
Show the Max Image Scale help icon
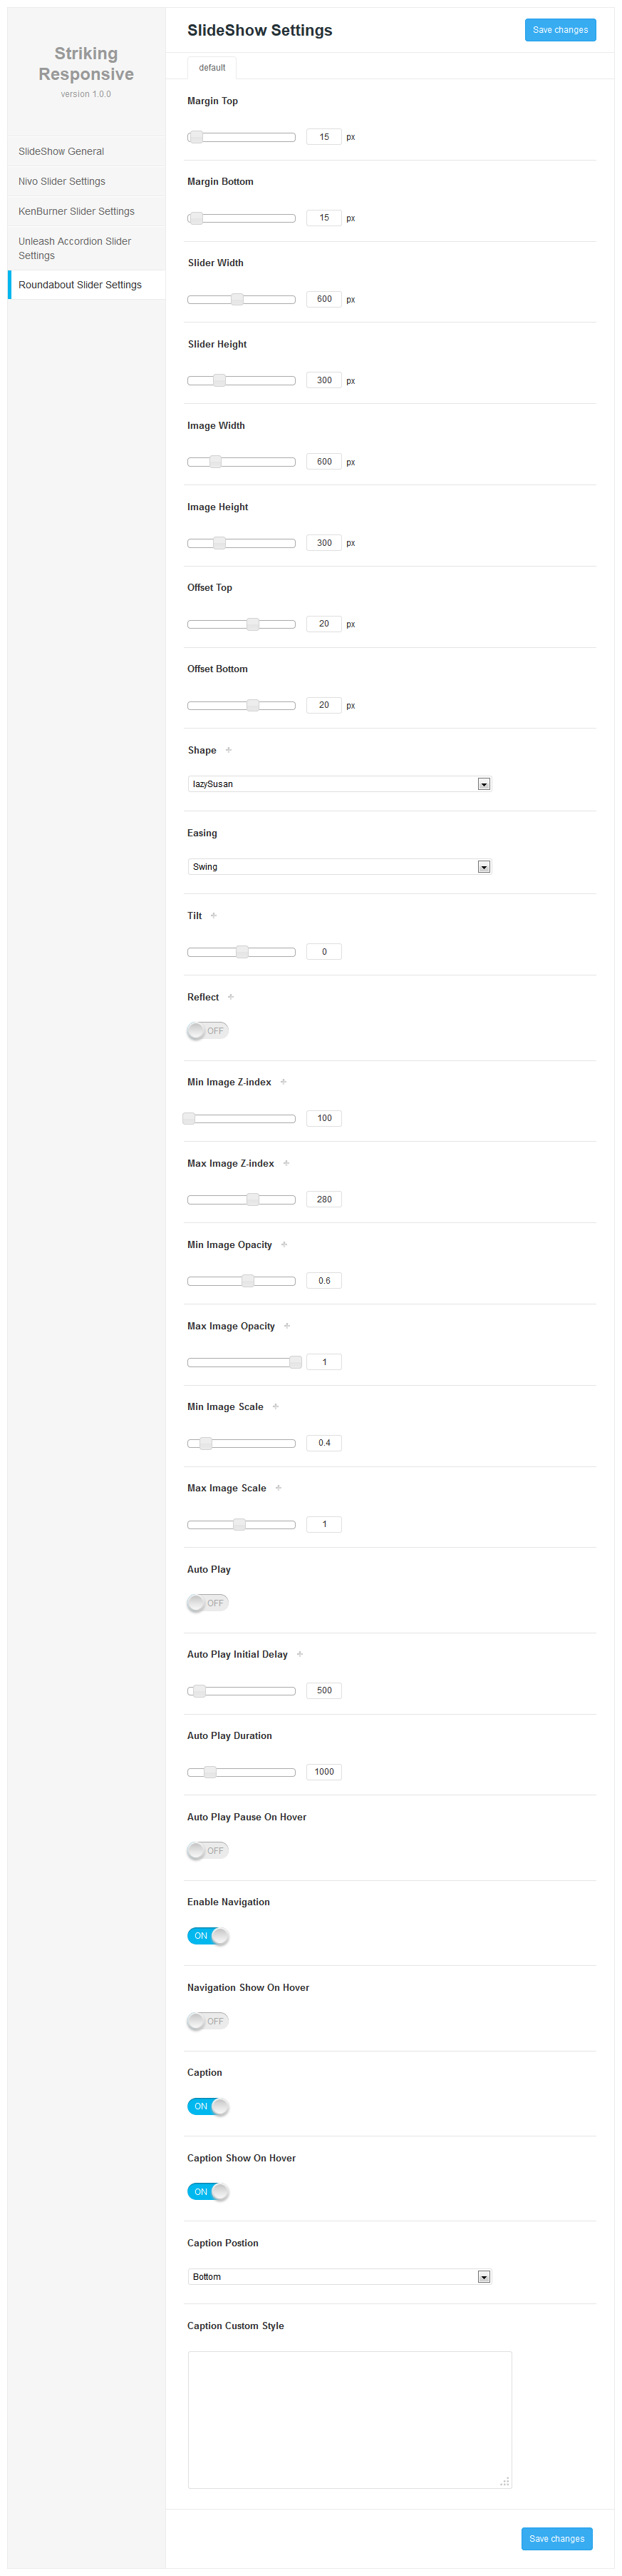click(x=279, y=1488)
